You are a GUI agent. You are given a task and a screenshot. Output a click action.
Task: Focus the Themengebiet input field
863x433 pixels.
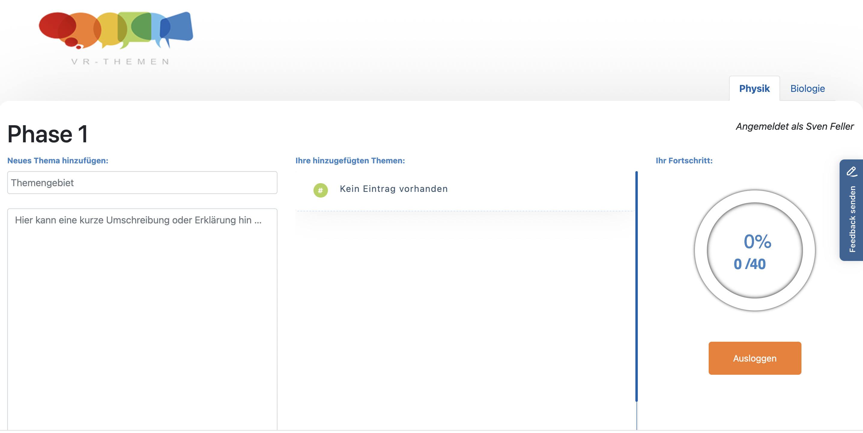click(x=142, y=183)
